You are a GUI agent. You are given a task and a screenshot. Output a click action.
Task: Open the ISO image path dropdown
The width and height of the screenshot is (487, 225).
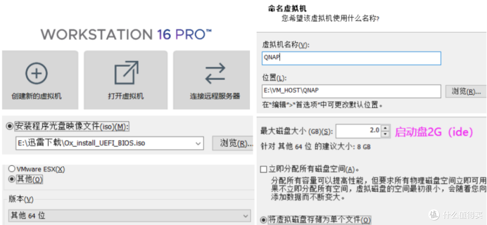click(x=198, y=143)
